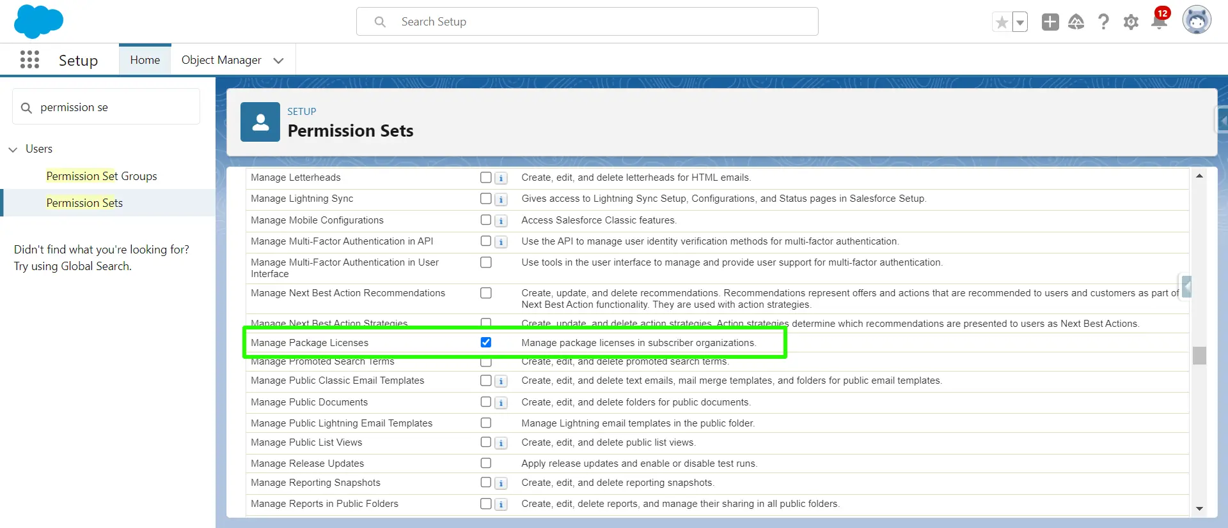Click the 'Setup' app name label
The width and height of the screenshot is (1228, 528).
[78, 61]
